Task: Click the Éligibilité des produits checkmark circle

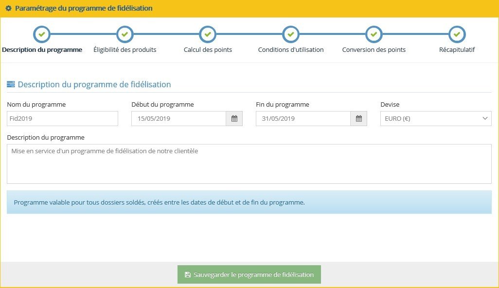Action: pos(125,34)
